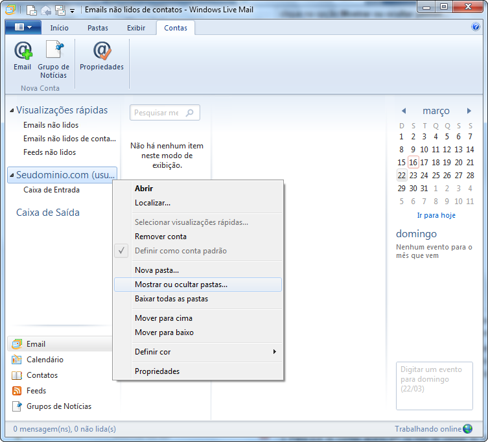Select Mostrar ou ocultar pastas...

click(x=198, y=285)
